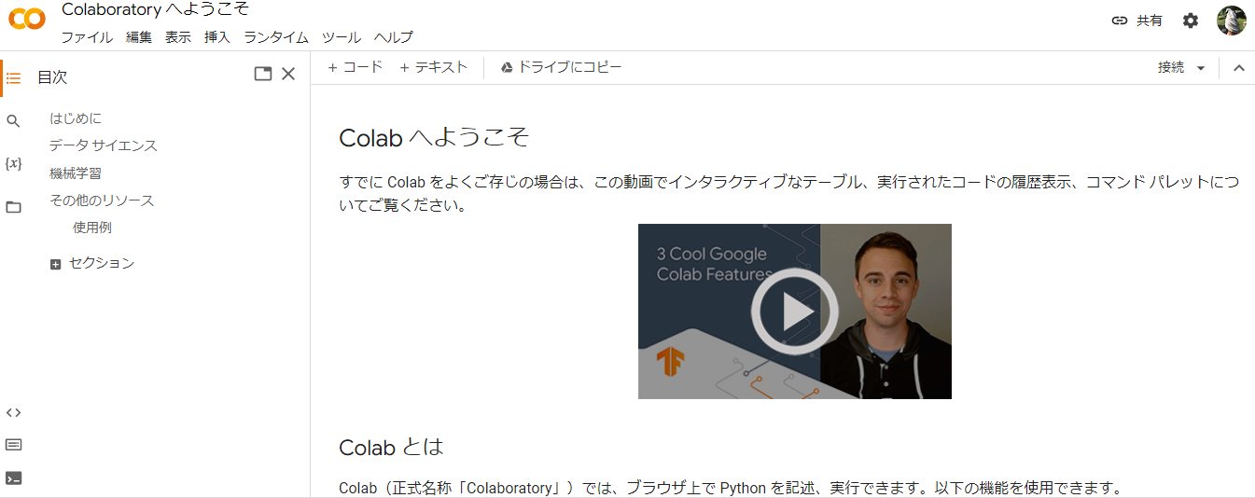Open the command palette icon
This screenshot has width=1255, height=498.
(13, 445)
